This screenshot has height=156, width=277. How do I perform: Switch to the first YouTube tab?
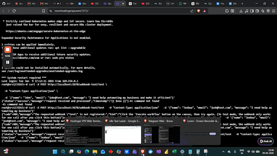click(95, 4)
